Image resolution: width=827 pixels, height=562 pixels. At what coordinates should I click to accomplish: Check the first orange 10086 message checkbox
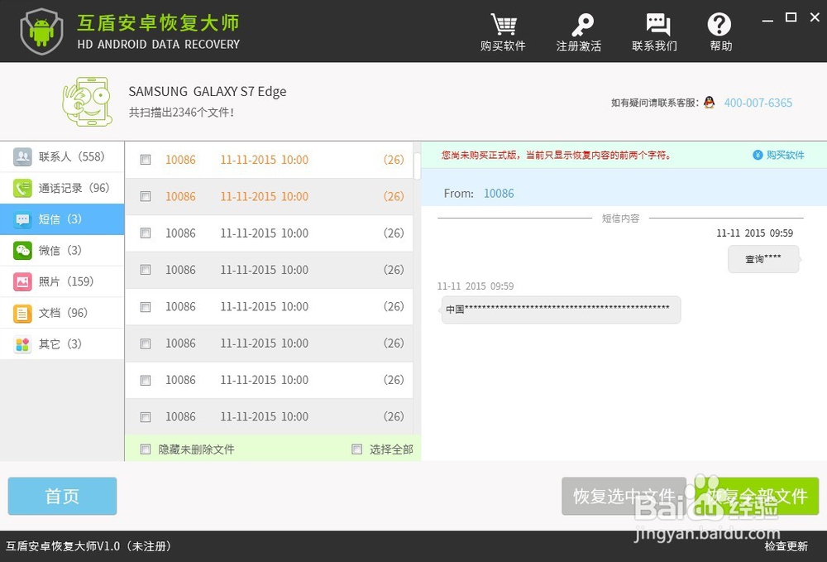(146, 160)
